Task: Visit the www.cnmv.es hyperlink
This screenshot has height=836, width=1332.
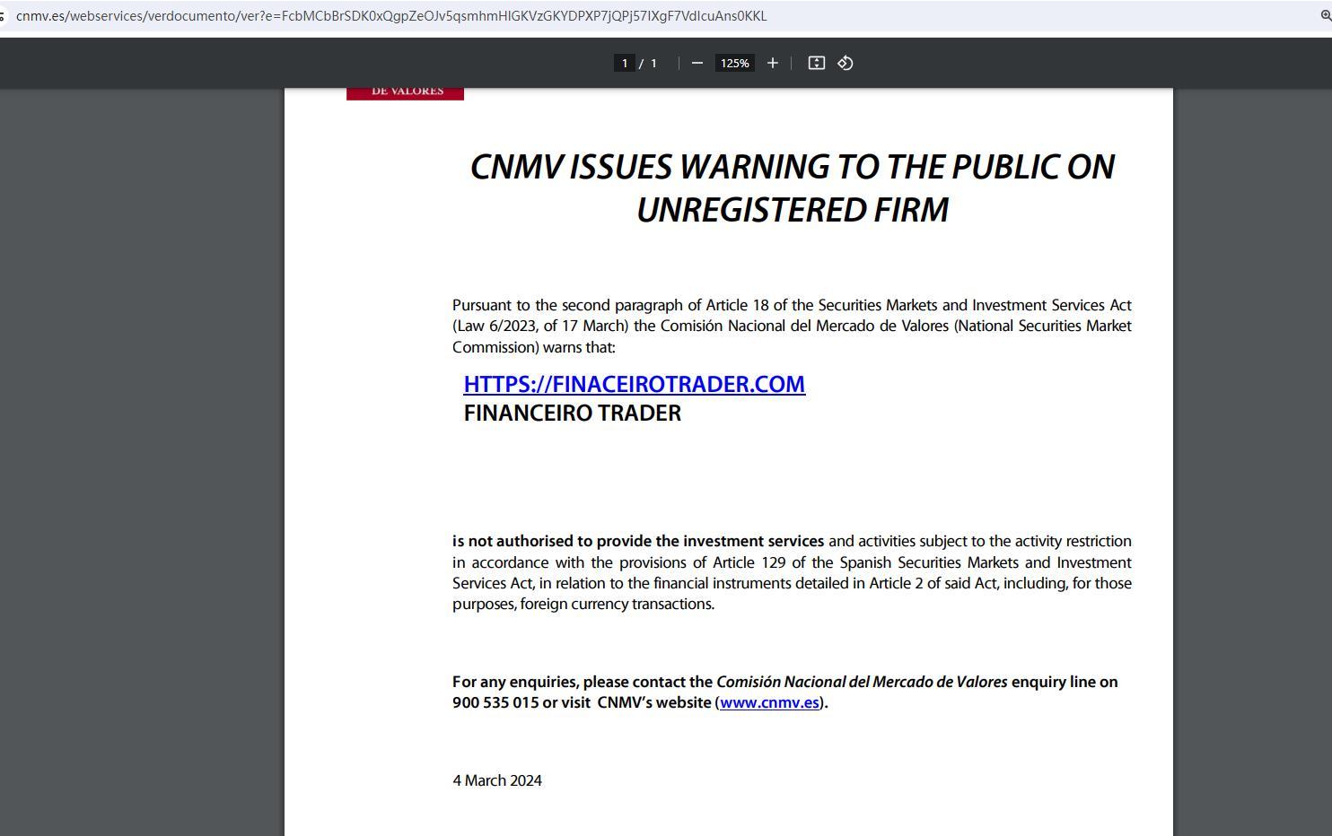Action: [769, 702]
